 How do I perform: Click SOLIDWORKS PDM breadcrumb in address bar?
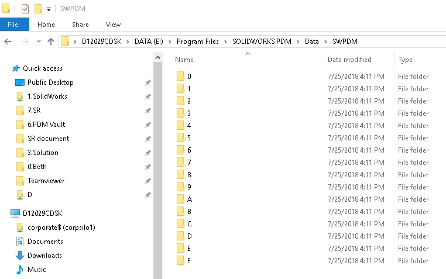[262, 42]
